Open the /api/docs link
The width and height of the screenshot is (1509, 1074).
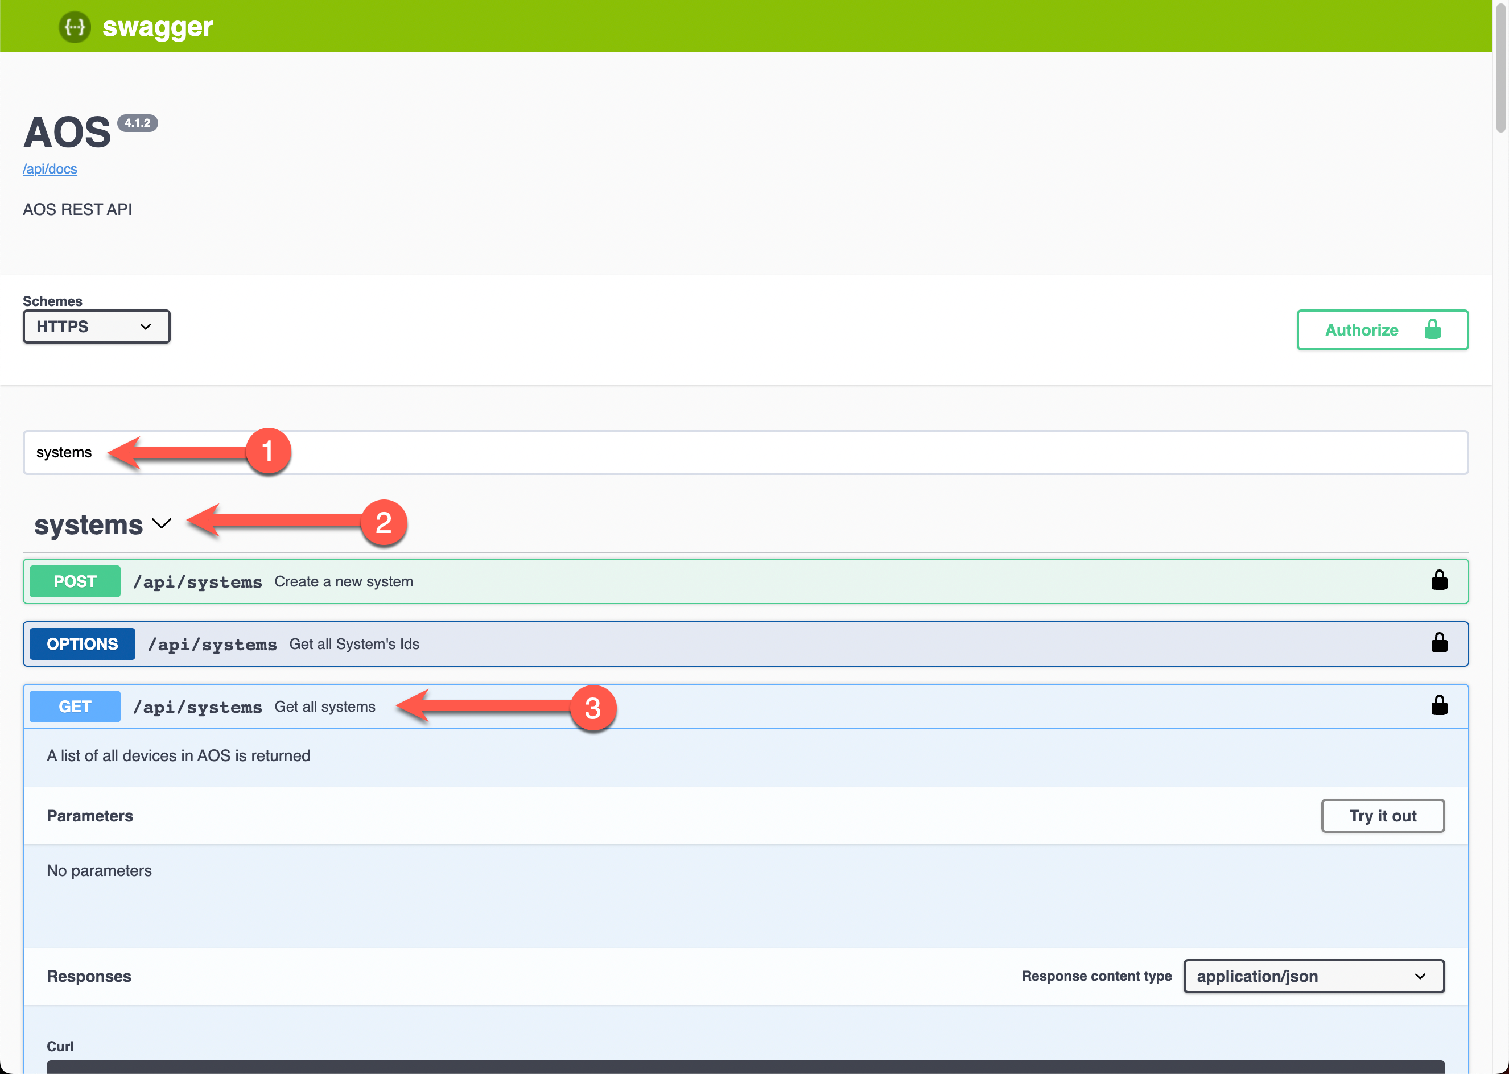[x=50, y=168]
